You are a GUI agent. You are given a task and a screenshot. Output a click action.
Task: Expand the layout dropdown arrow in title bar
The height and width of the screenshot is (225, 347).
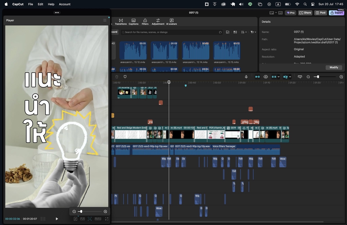pos(276,13)
